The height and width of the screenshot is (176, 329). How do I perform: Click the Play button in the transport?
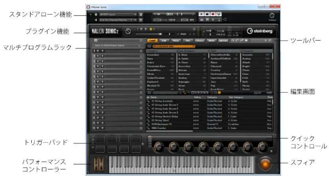(x=201, y=14)
